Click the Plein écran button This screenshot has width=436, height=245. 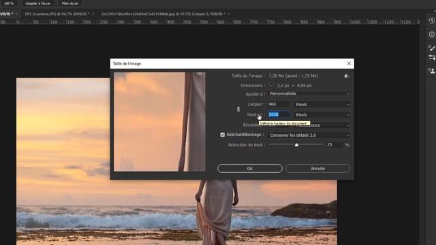[70, 3]
